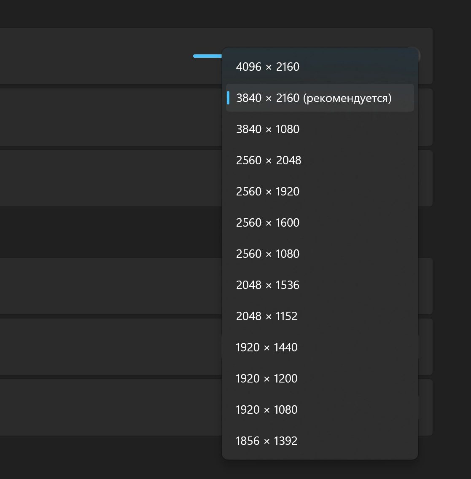Choose the 2560 × 1920 resolution entry
The height and width of the screenshot is (479, 471).
[320, 191]
